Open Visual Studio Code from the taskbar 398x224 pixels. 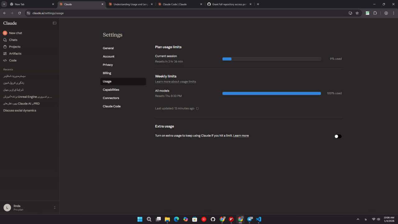pyautogui.click(x=259, y=219)
